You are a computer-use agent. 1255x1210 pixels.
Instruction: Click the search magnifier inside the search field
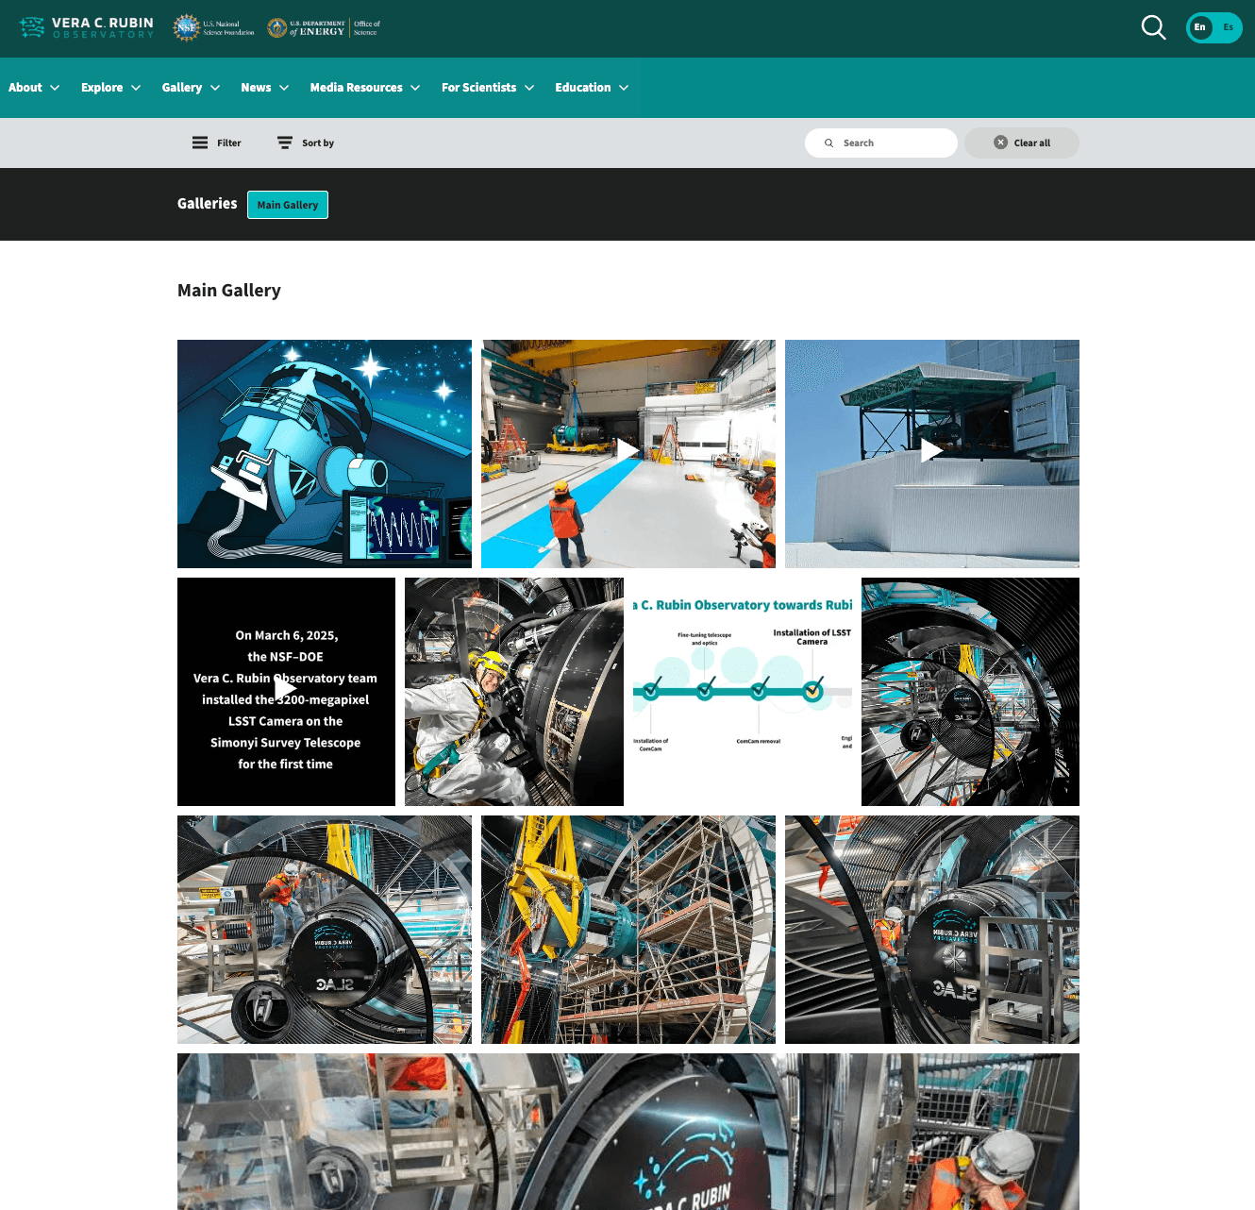click(828, 143)
